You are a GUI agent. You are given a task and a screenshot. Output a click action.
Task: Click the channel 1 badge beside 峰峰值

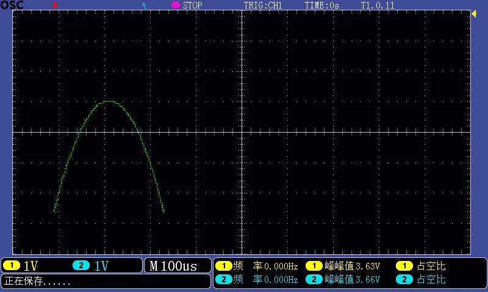pyautogui.click(x=314, y=266)
